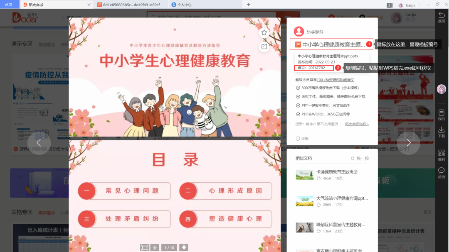Go to the previous template with left arrow
The height and width of the screenshot is (252, 449).
click(39, 143)
